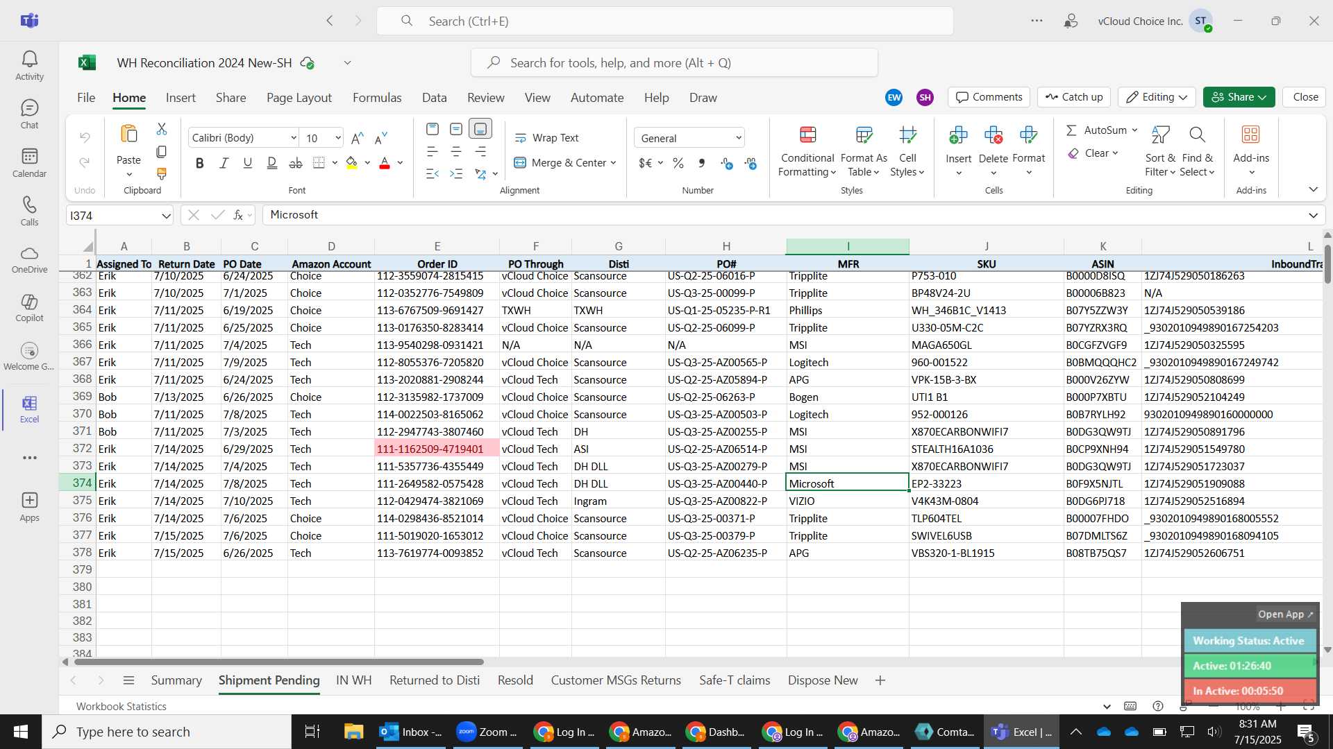Open the number format General dropdown
This screenshot has width=1333, height=749.
coord(739,138)
